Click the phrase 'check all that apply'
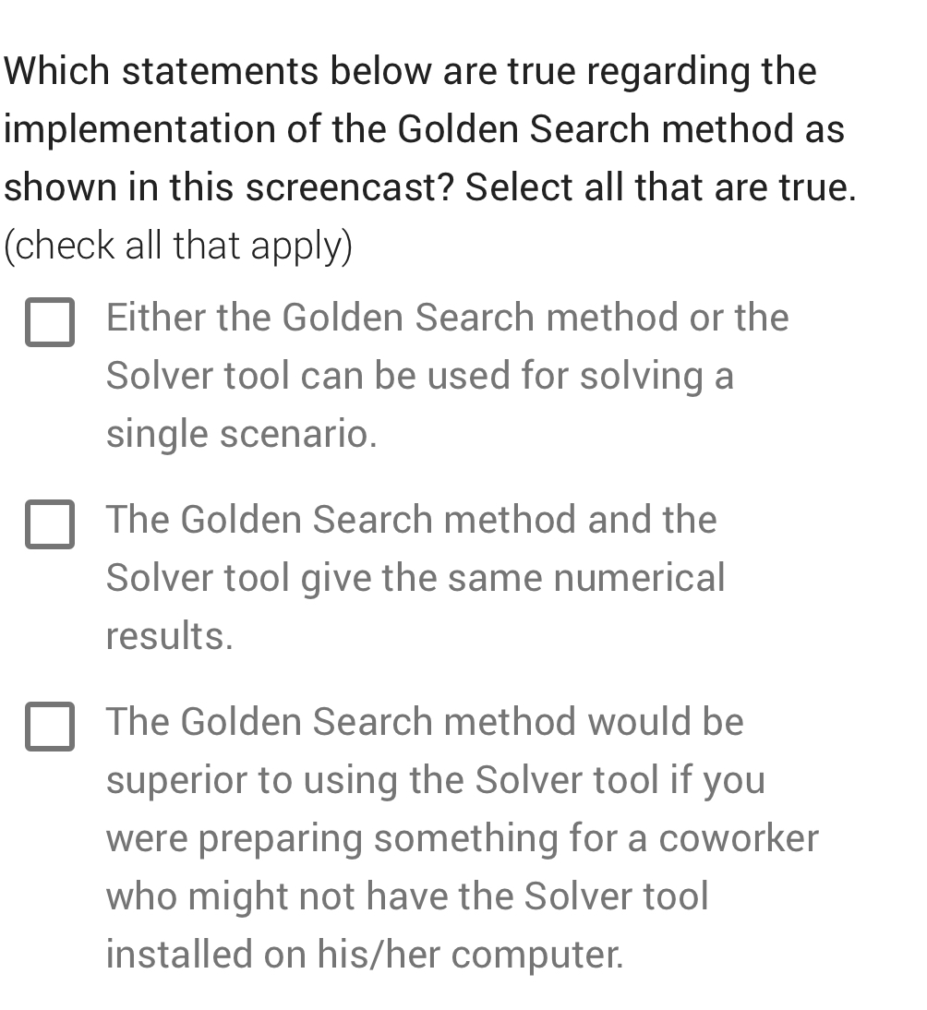The width and height of the screenshot is (927, 1010). (178, 245)
